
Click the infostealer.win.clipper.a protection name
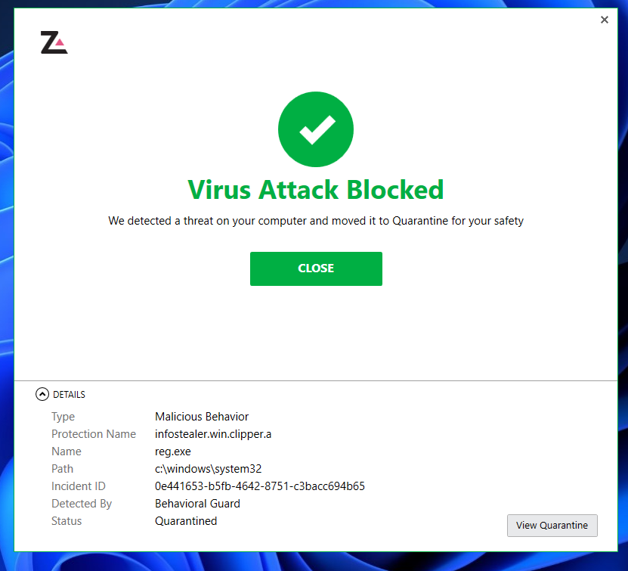(x=212, y=434)
